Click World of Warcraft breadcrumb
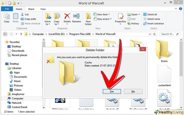The height and width of the screenshot is (115, 184). [105, 34]
